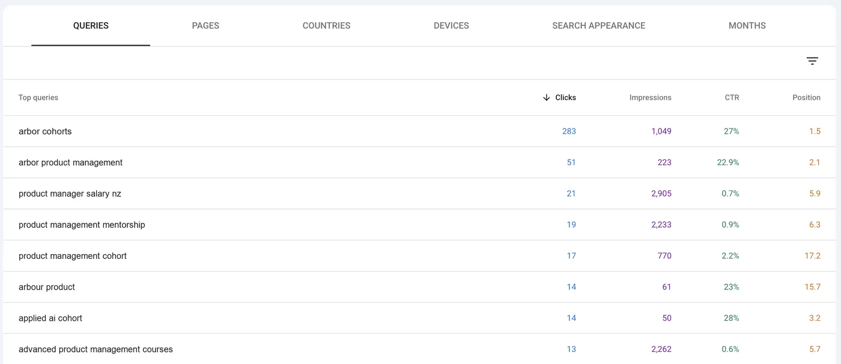Click the 283 clicks value
The height and width of the screenshot is (364, 841).
click(x=569, y=132)
